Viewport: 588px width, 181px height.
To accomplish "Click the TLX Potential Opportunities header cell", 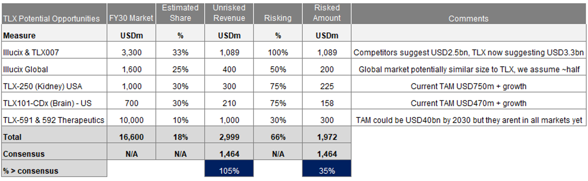I will pos(51,18).
